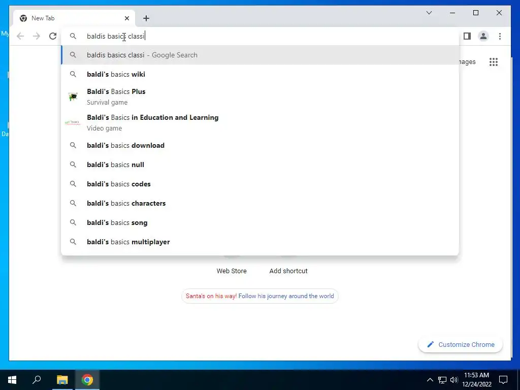
Task: Open the Windows Start menu
Action: 12,380
